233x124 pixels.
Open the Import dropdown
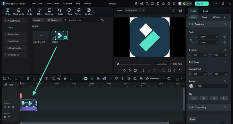[x=38, y=20]
